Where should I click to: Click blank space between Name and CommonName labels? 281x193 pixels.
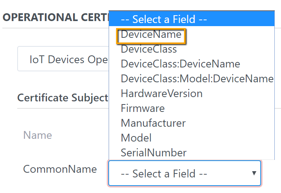tap(59, 152)
